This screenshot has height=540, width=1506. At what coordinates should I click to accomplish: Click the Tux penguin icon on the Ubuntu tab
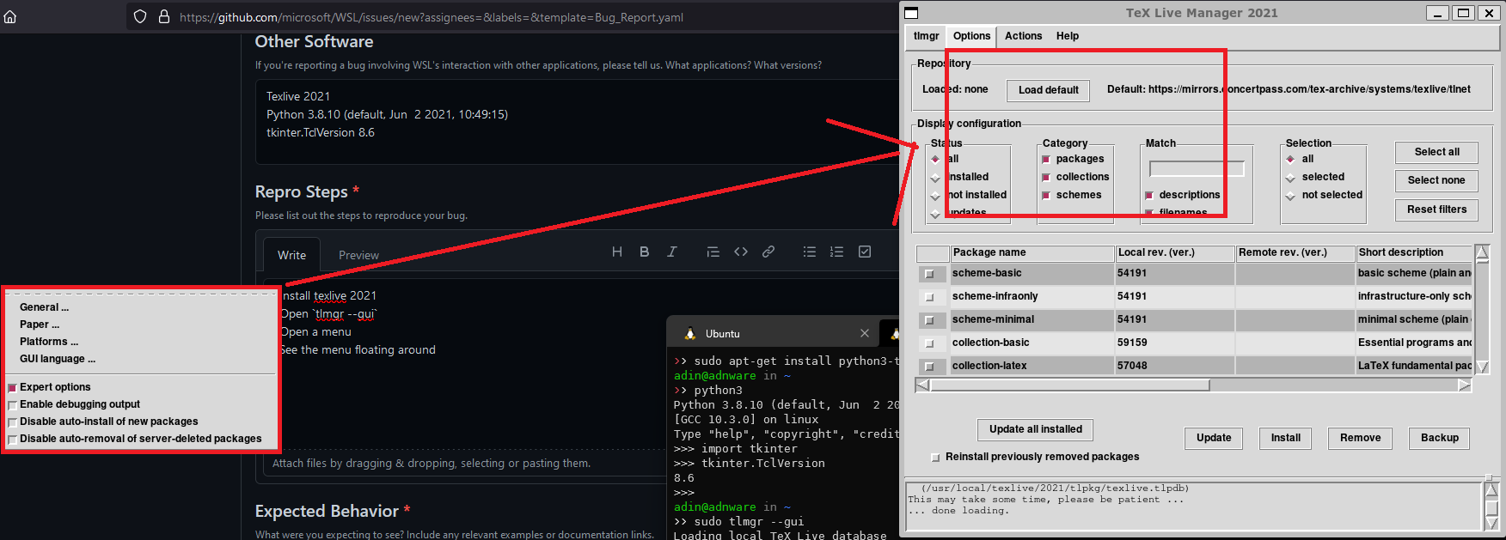689,333
